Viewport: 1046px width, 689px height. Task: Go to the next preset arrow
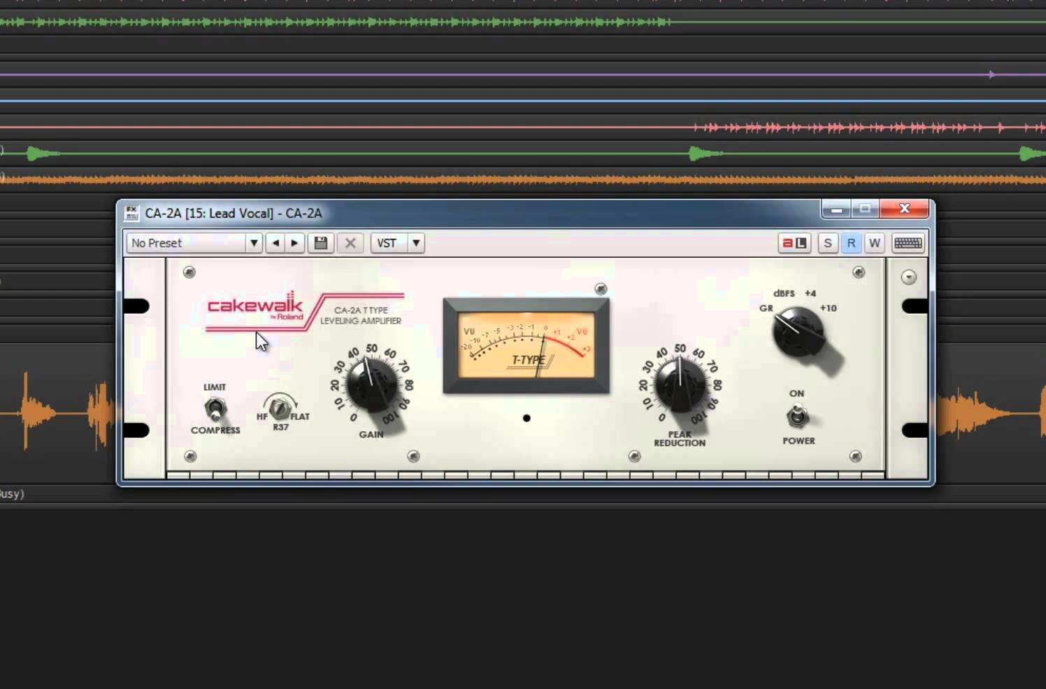[x=294, y=243]
